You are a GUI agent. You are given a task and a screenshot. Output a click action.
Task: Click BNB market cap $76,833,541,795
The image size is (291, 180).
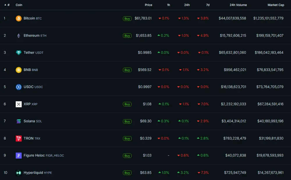(x=270, y=70)
